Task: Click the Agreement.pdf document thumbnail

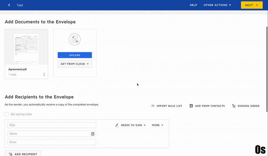Action: coord(26,48)
